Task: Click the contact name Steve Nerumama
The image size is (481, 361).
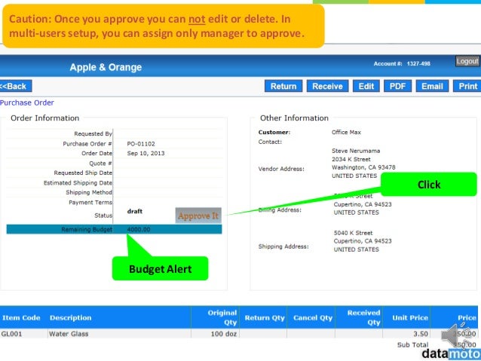Action: click(x=356, y=151)
